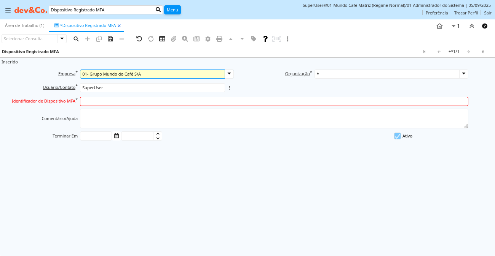The image size is (495, 256).
Task: Click the Trocar Perfil link
Action: click(466, 13)
